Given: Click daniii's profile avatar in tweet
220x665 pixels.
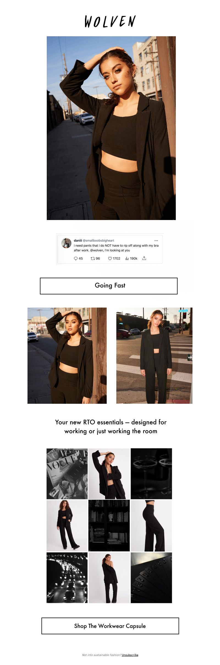Looking at the screenshot, I should coord(66,243).
